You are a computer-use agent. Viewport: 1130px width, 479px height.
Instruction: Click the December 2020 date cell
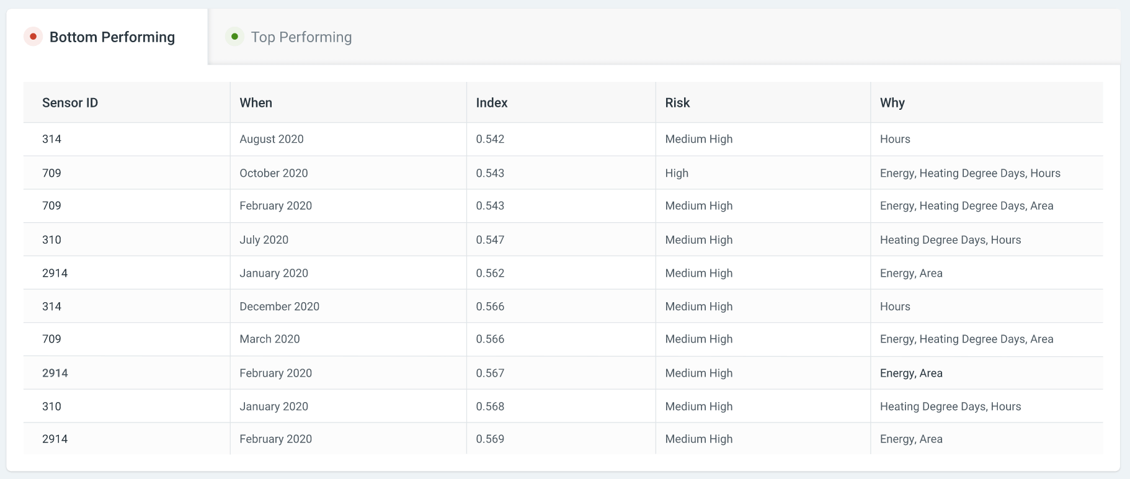[x=279, y=307]
